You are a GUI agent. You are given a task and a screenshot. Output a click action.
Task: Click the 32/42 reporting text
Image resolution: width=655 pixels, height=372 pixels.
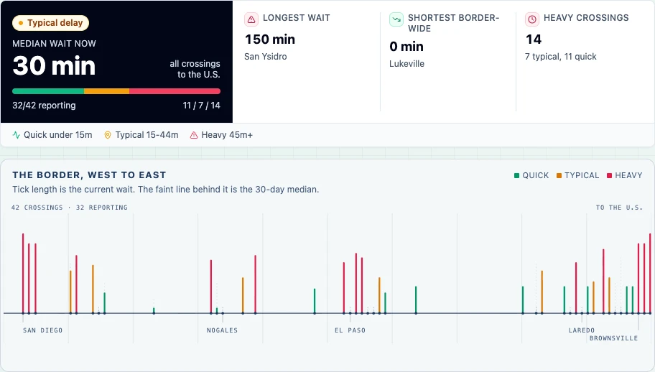point(44,106)
